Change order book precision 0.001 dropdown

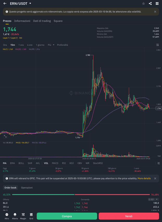click(153, 199)
